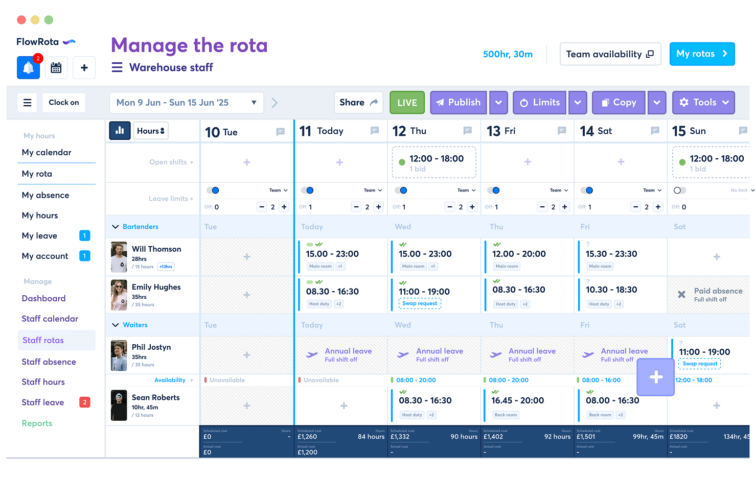Open My absence in sidebar
756x479 pixels.
point(45,195)
